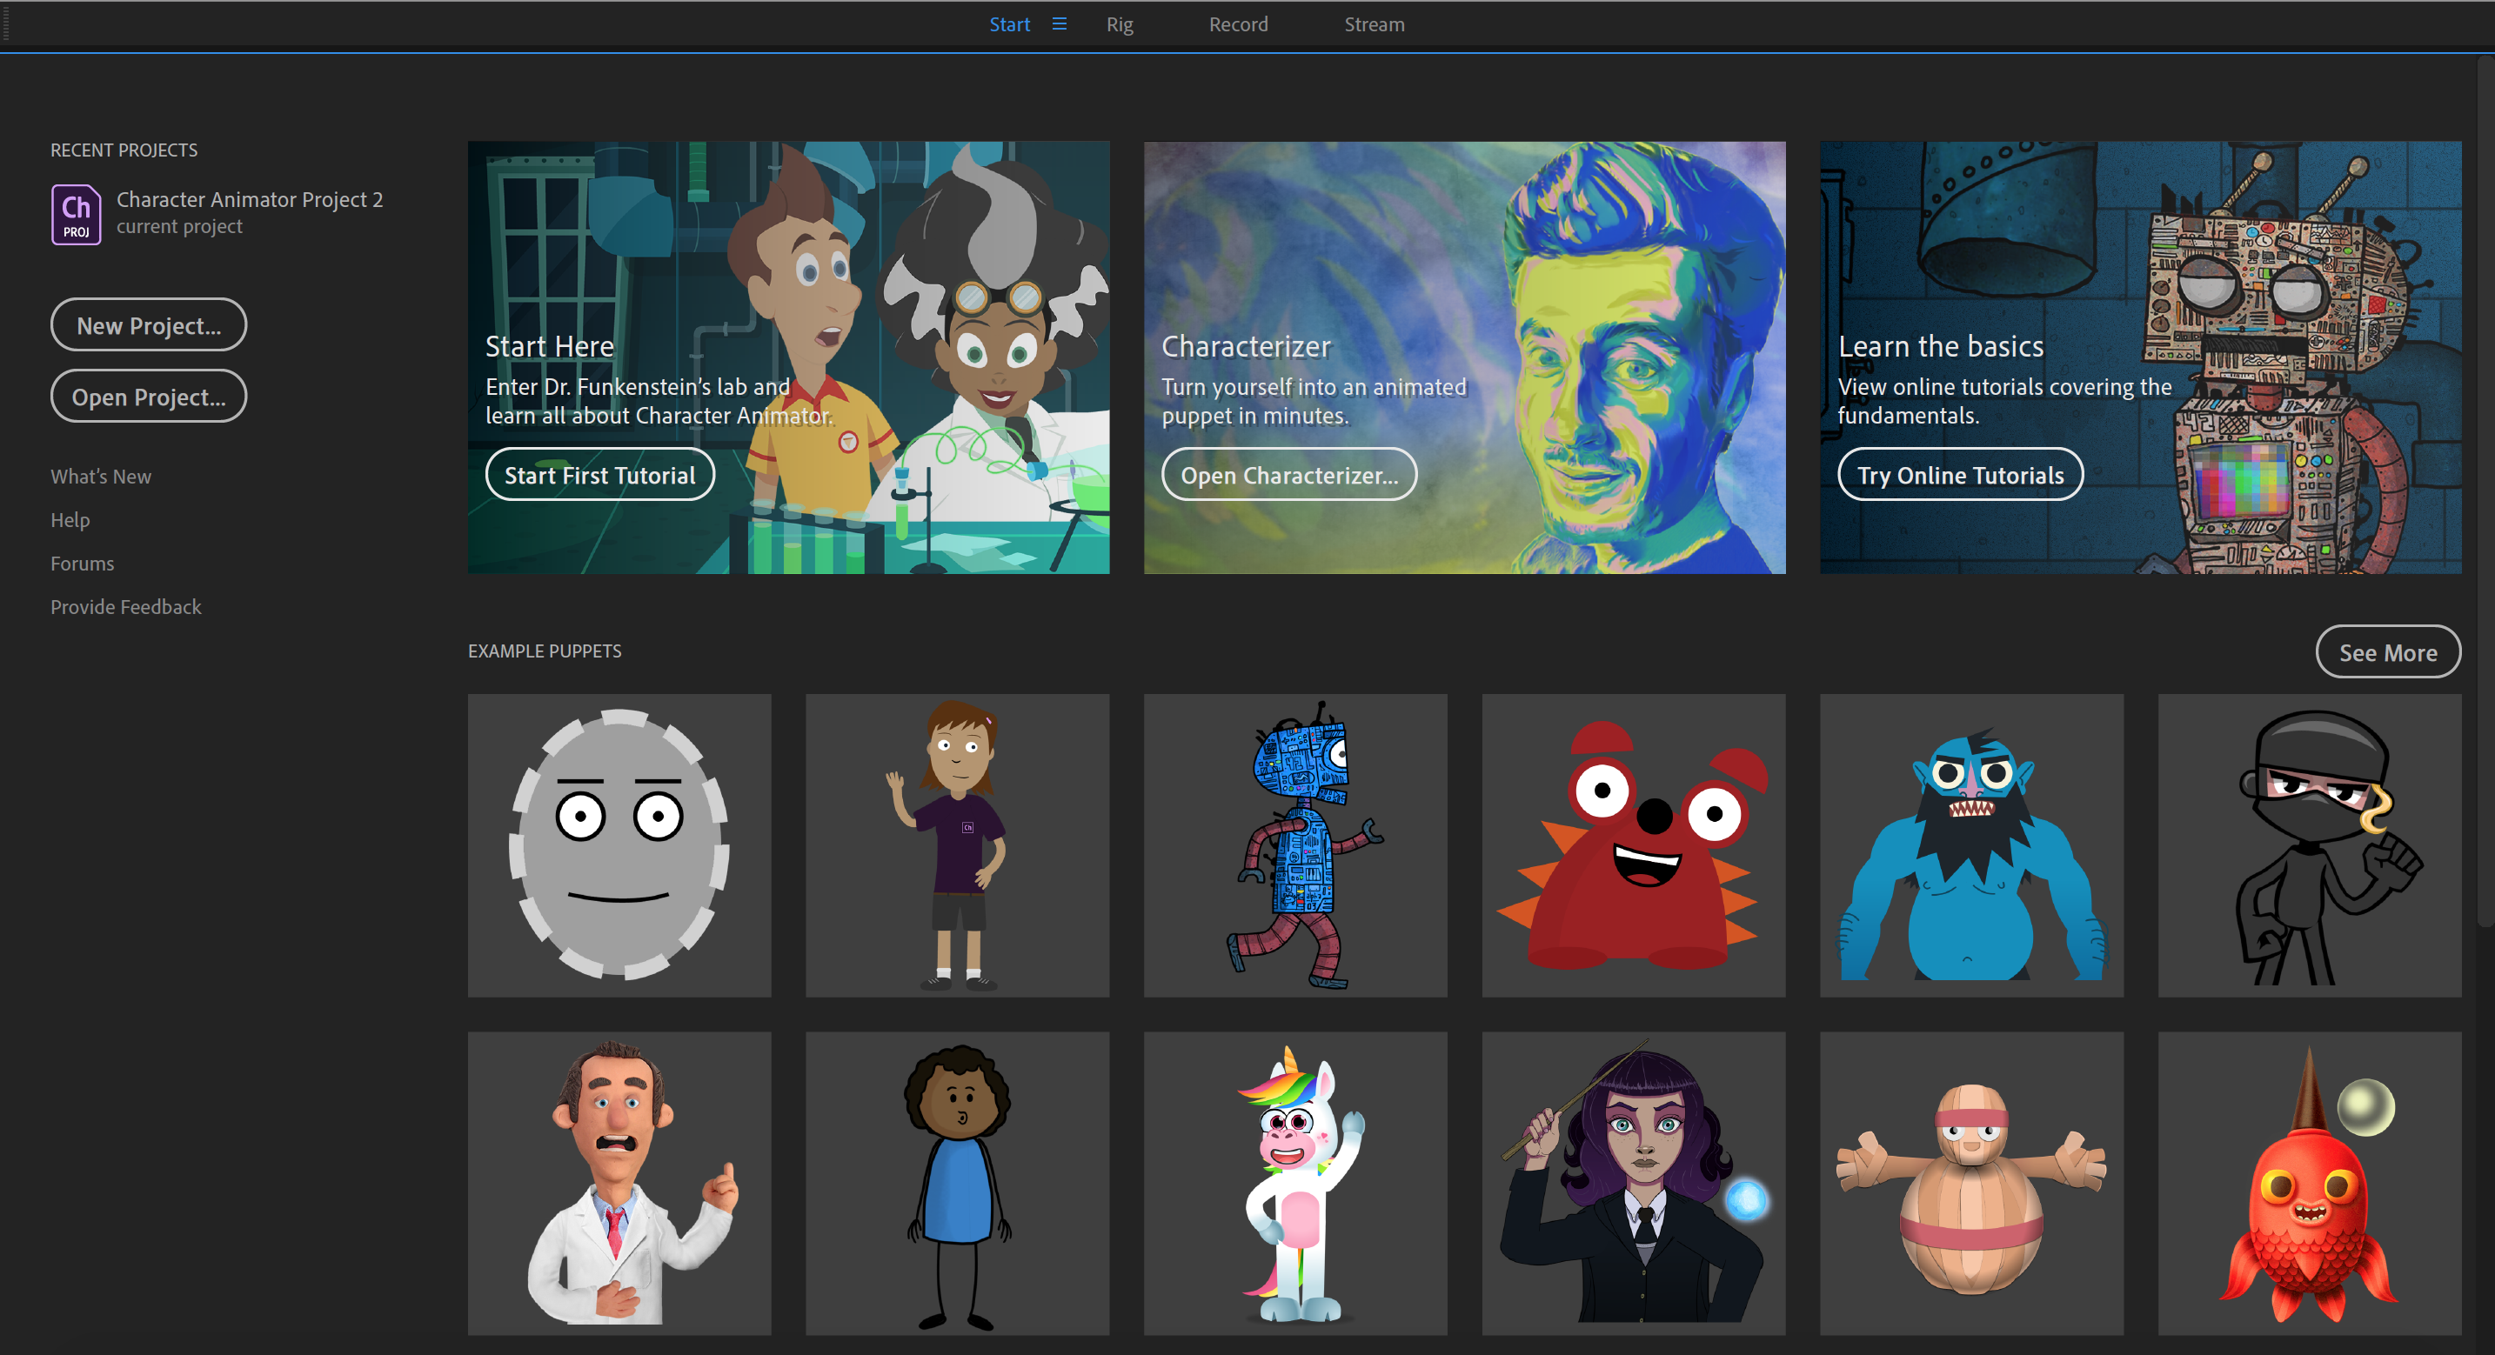
Task: Open the Start workspace panel menu icon
Action: coord(1059,24)
